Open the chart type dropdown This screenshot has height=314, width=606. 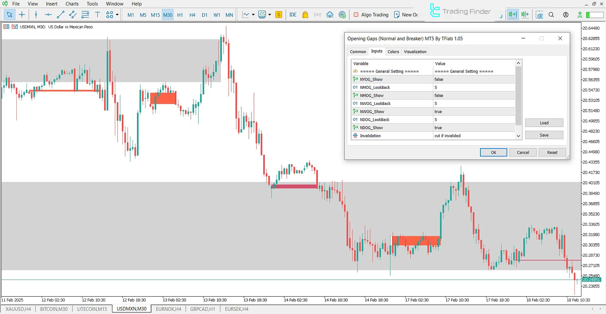252,15
